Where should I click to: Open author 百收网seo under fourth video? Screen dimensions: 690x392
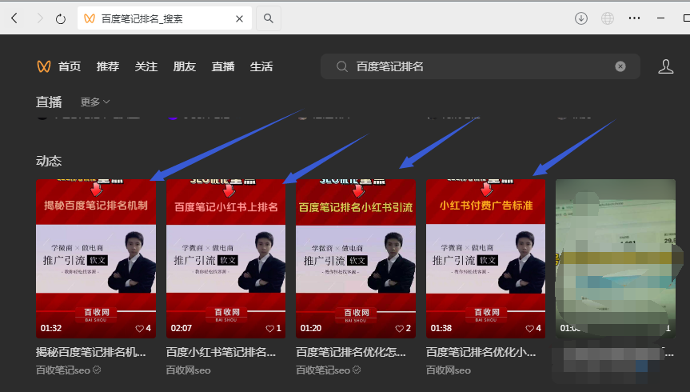tap(449, 370)
